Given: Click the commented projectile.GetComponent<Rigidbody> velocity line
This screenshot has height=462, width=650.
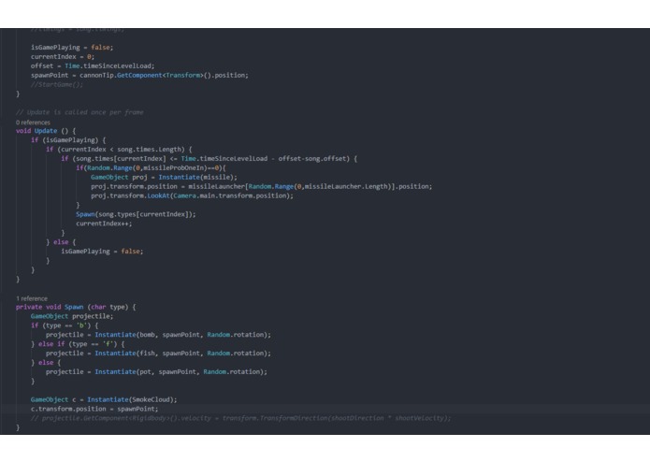Looking at the screenshot, I should [241, 418].
